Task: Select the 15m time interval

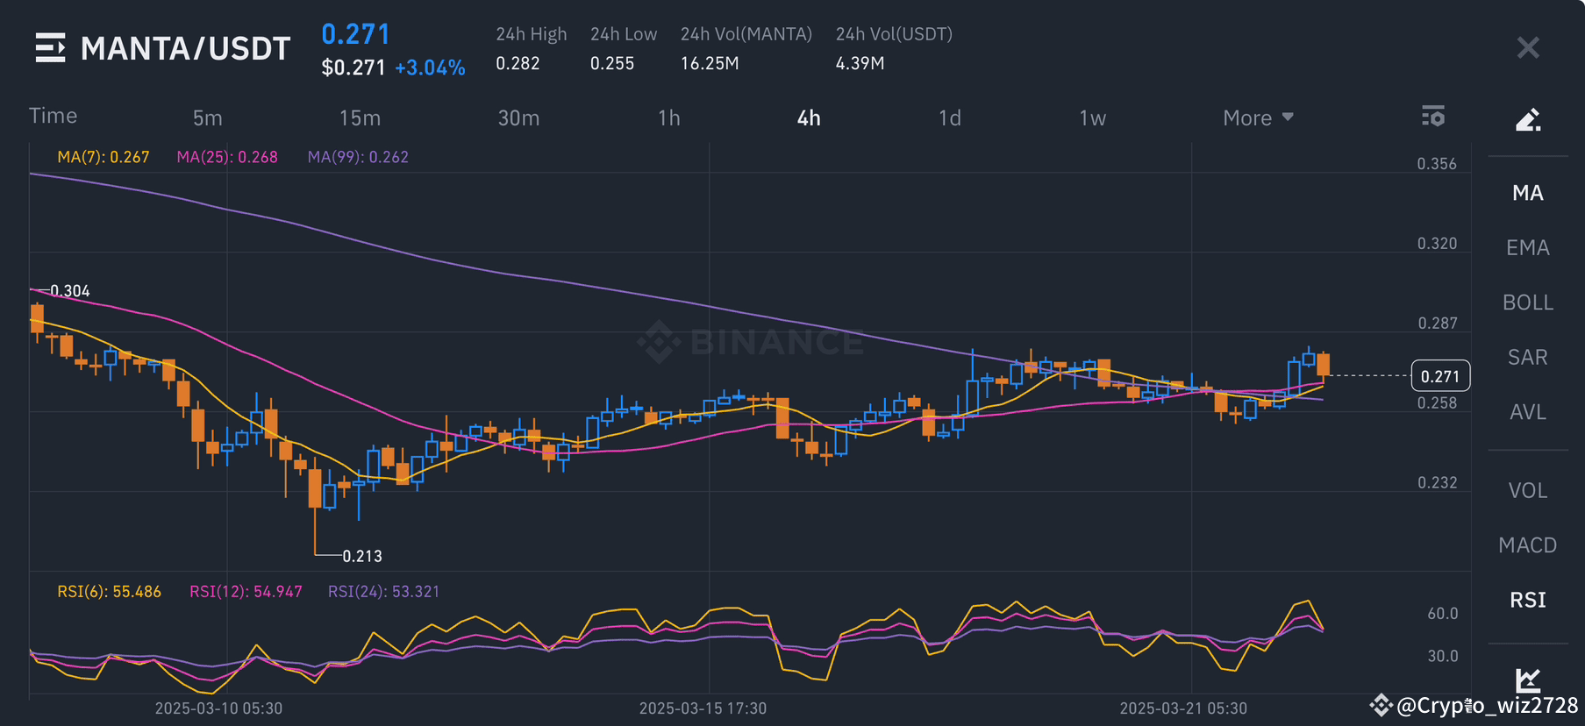Action: tap(360, 117)
